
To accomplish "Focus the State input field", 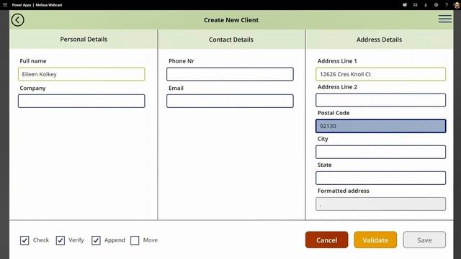I will tap(381, 178).
